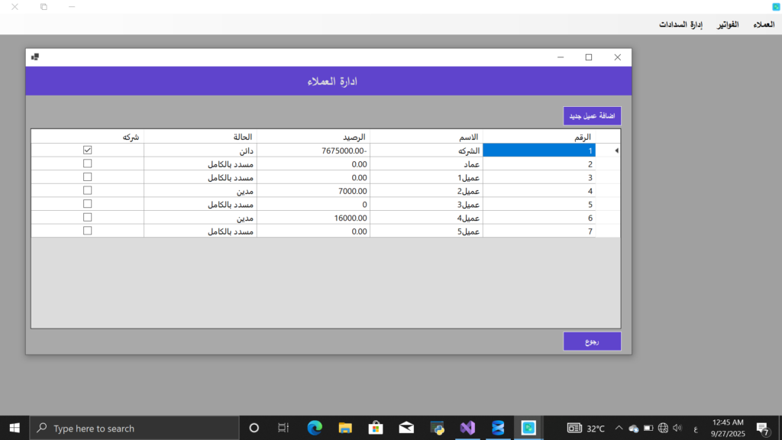Select the status cell دائن

(x=201, y=150)
